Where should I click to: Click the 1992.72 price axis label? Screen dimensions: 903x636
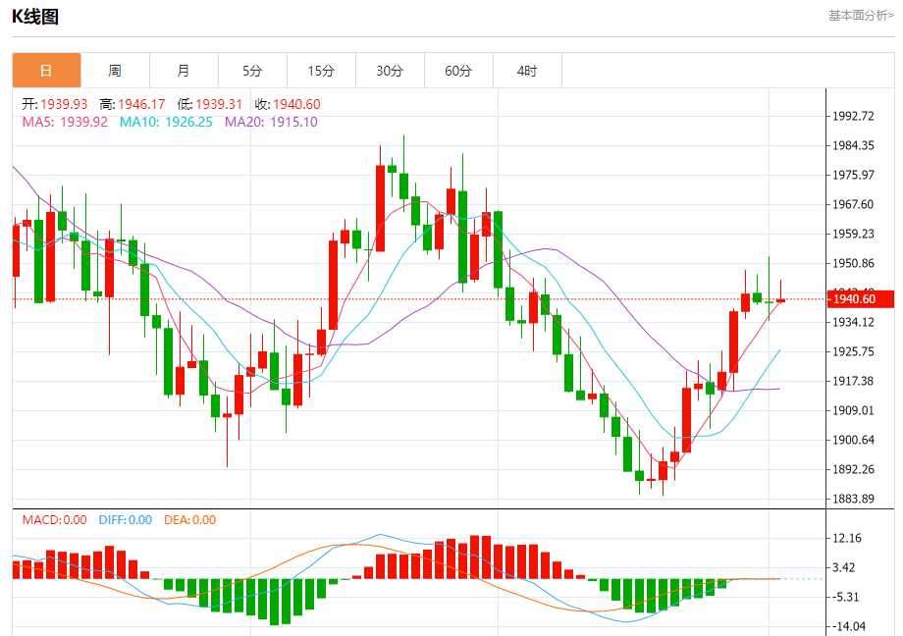coord(854,117)
